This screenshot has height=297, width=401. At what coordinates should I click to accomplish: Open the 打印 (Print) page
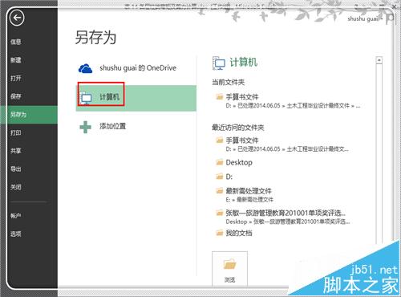point(16,132)
